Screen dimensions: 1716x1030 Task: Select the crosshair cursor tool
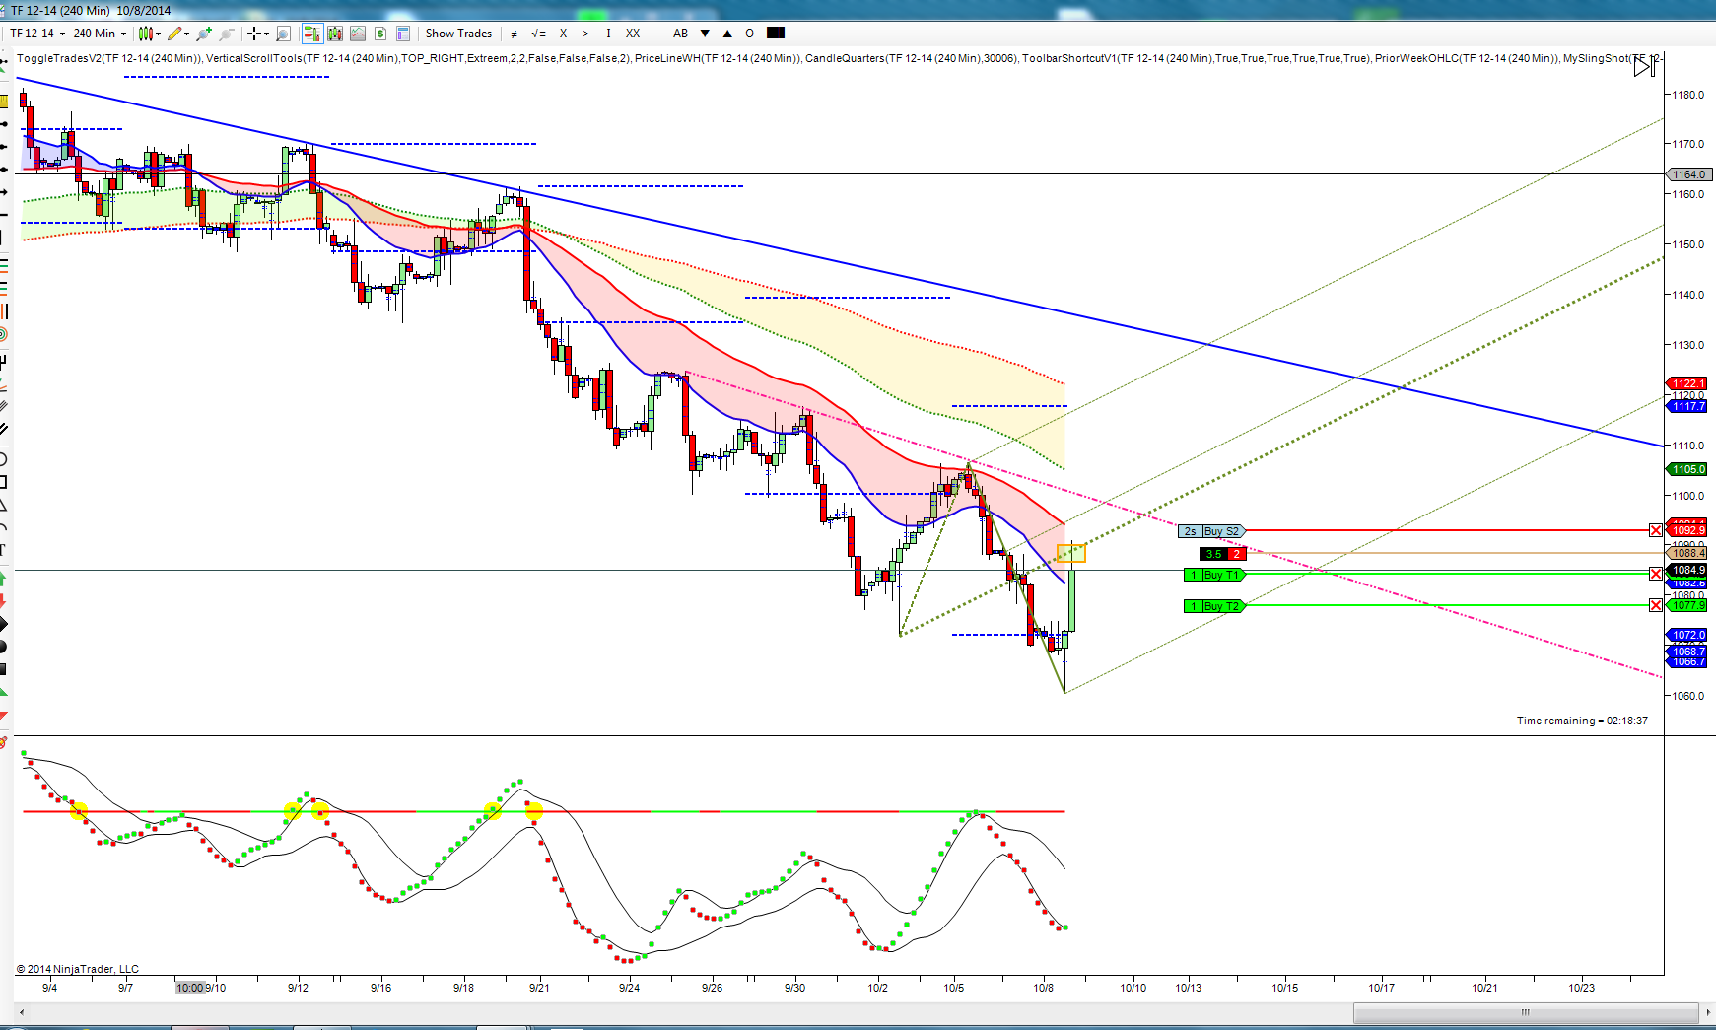[x=254, y=34]
